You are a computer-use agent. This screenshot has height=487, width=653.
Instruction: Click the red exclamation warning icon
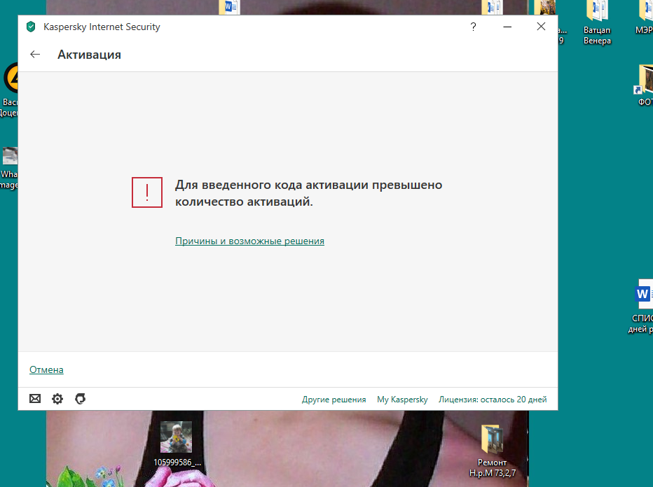pos(147,192)
